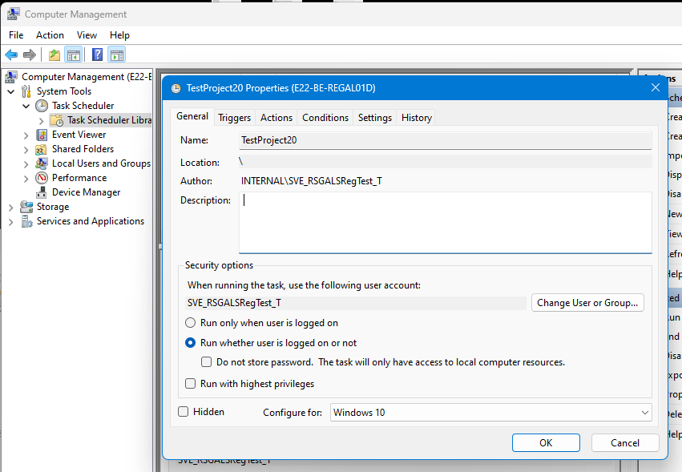Toggle the Hidden checkbox
This screenshot has height=472, width=682.
click(x=183, y=412)
